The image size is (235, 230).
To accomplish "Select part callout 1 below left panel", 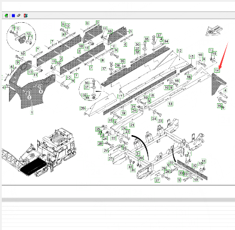I will point(32,112).
